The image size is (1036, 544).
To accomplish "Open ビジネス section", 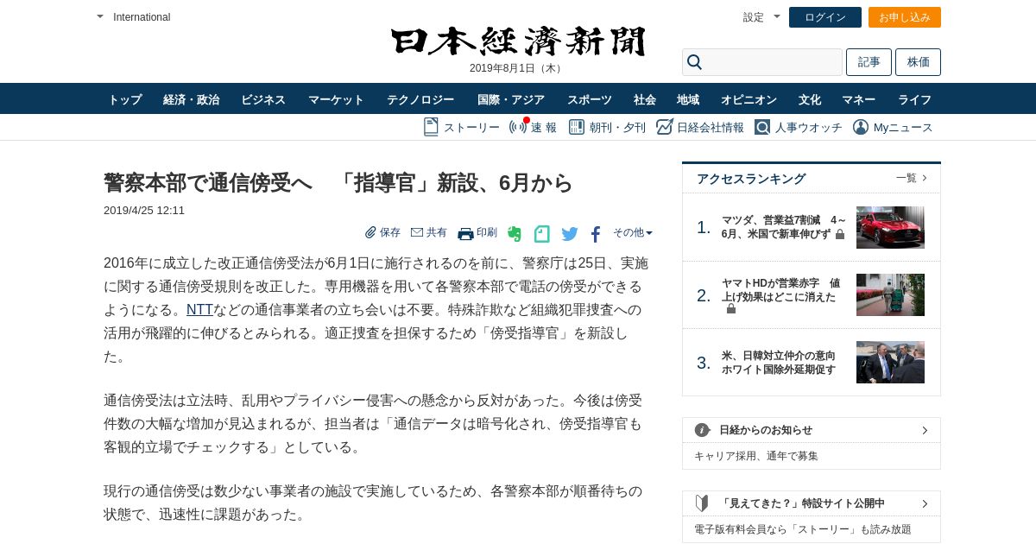I will point(263,99).
